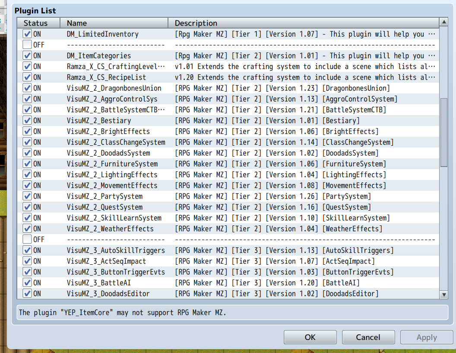Screen dimensions: 456x353
Task: Select VisuMZ_2_BattleSystemCTB plugin name
Action: (116, 110)
